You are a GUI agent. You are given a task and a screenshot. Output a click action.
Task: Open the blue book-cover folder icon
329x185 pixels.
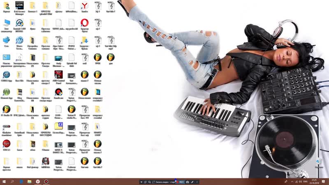pos(97,92)
